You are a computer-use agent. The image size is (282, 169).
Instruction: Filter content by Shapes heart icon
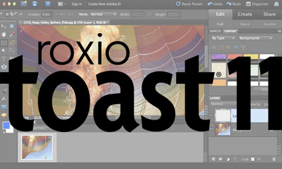236,48
